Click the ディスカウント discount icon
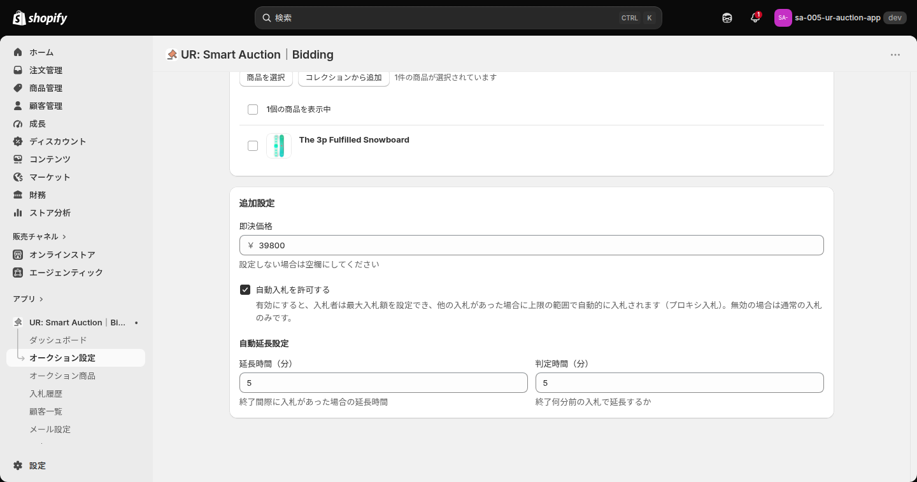The image size is (917, 482). [18, 141]
